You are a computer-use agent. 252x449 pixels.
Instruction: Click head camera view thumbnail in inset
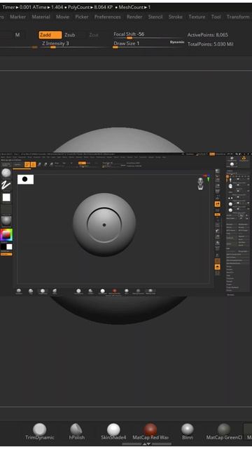coord(201,183)
